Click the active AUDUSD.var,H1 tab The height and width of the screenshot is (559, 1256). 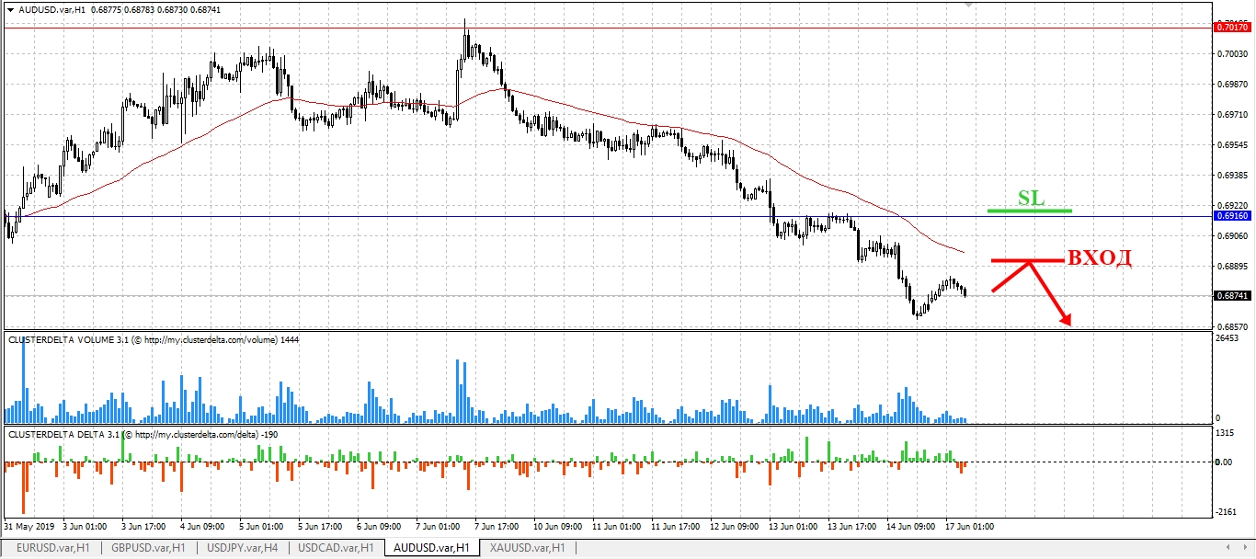pos(430,548)
